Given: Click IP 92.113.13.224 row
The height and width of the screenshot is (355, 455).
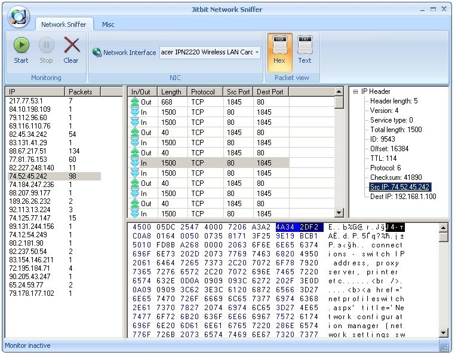Looking at the screenshot, I should tap(54, 210).
